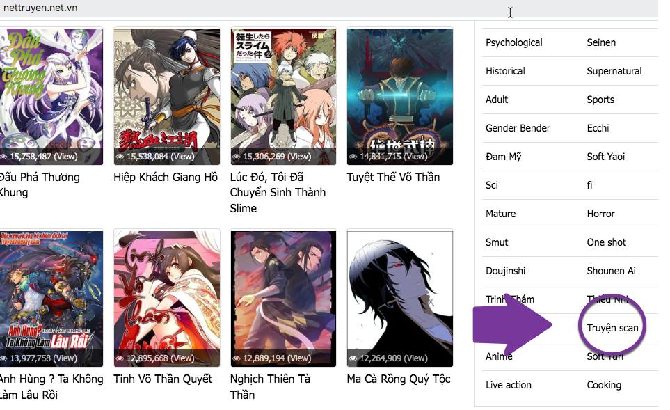This screenshot has height=410, width=670.
Task: Open the Hiệp Khách Giang Hồ cover image
Action: click(x=167, y=96)
